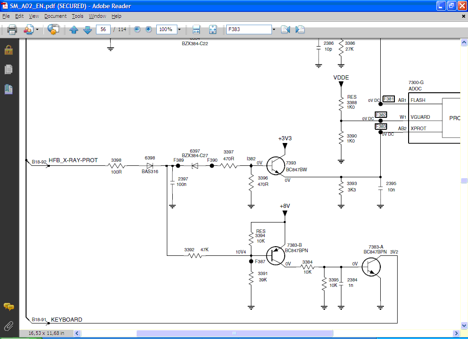The image size is (468, 339).
Task: Click the zoom in plus button
Action: click(149, 29)
